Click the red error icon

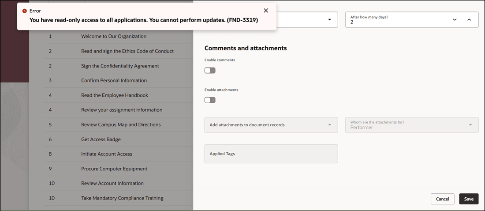click(x=25, y=11)
